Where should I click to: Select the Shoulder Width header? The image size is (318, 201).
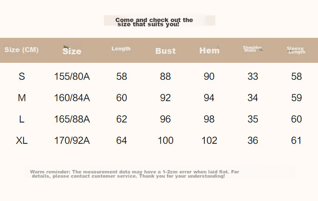[x=252, y=49]
